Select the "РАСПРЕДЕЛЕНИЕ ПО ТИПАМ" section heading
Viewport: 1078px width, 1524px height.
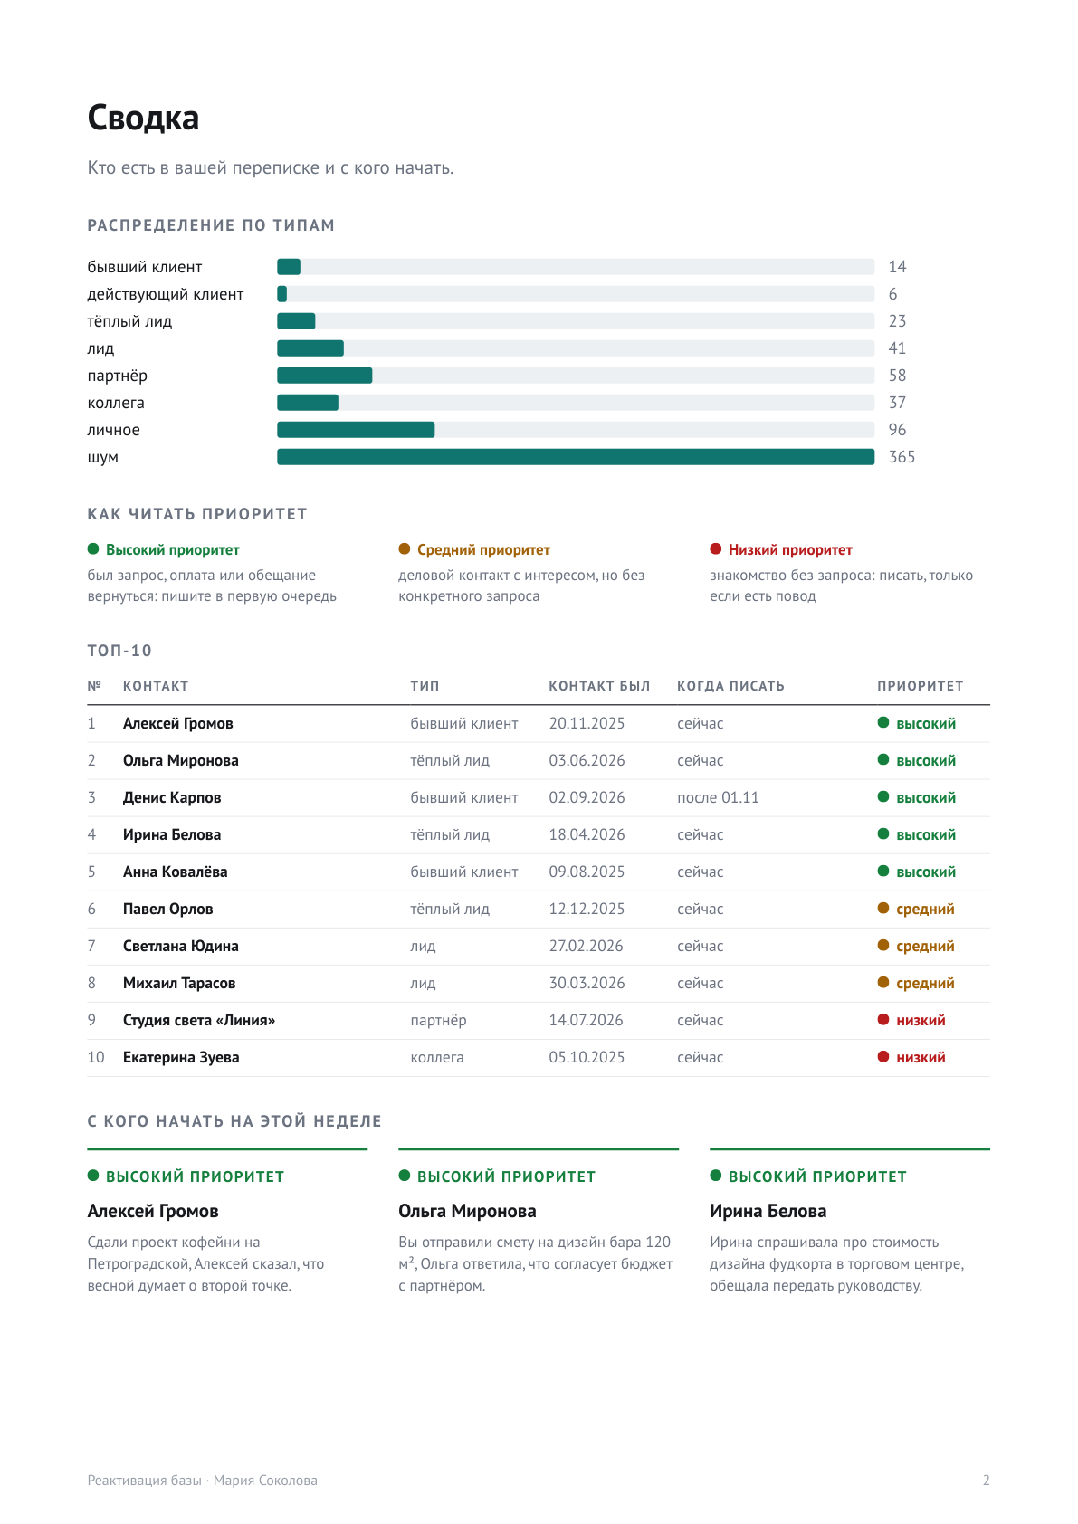point(211,225)
